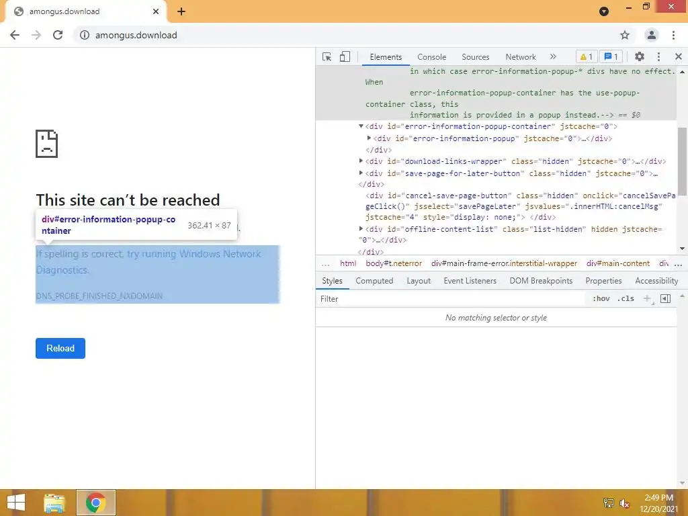Click the Elements panel scroll-down arrow
This screenshot has width=688, height=516.
click(682, 249)
